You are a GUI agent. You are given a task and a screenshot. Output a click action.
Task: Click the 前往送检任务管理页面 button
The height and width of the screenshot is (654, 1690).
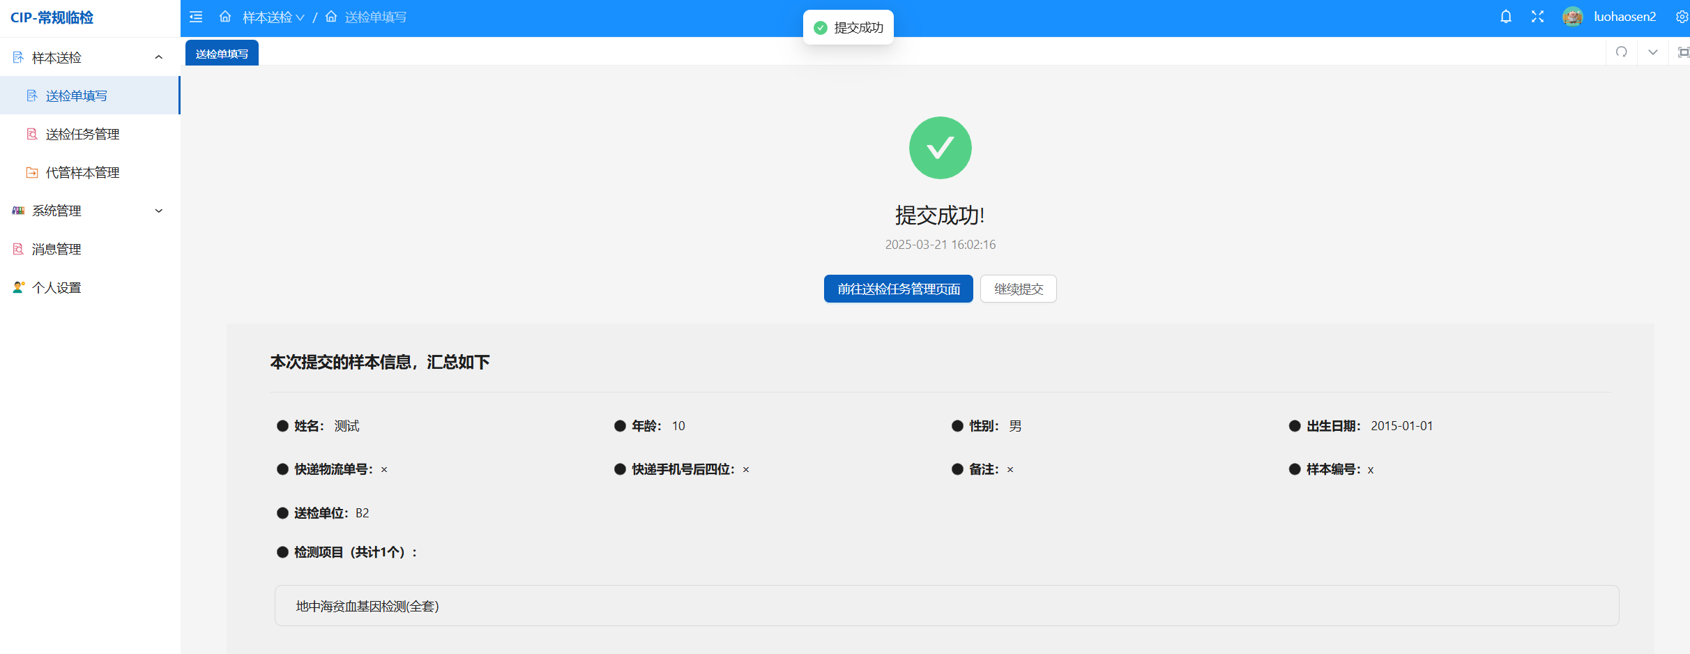[x=898, y=289]
